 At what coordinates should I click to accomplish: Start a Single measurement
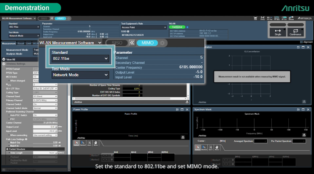tap(278, 32)
